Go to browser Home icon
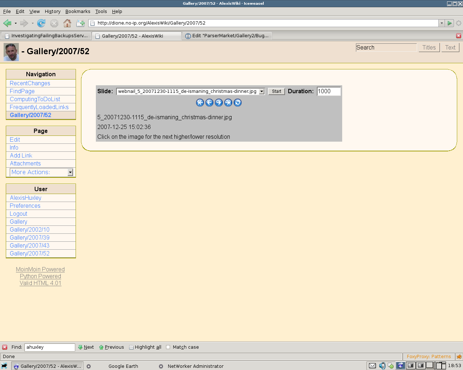Screen dimensions: 463x370 67,23
